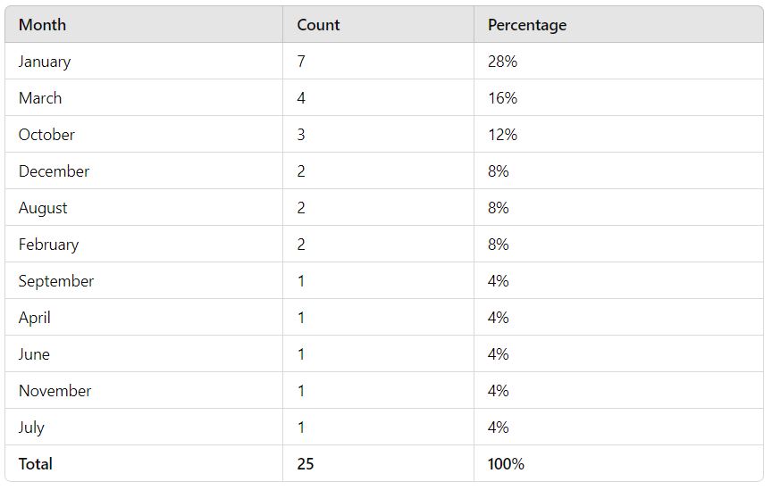Image resolution: width=772 pixels, height=490 pixels.
Task: Select the June month cell
Action: pyautogui.click(x=34, y=354)
